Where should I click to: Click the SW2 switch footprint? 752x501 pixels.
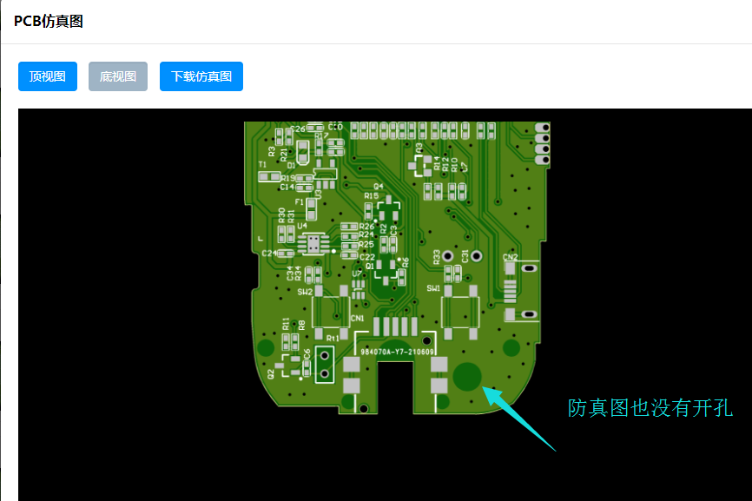point(331,313)
